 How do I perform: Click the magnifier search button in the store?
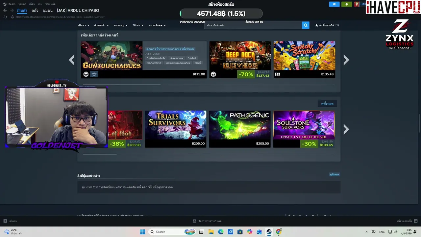click(306, 25)
